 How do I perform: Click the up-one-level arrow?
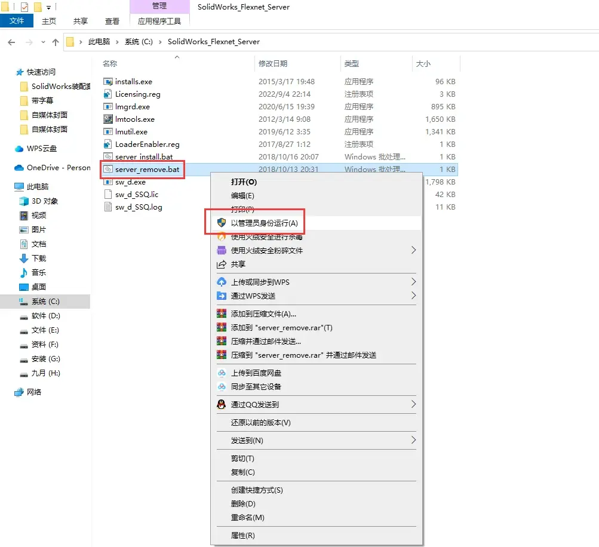(x=56, y=42)
